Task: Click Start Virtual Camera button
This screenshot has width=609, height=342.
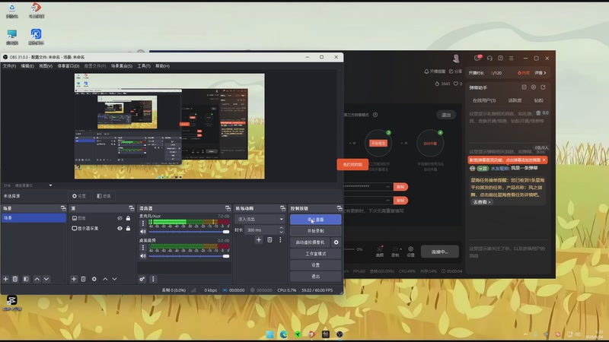Action: point(310,242)
